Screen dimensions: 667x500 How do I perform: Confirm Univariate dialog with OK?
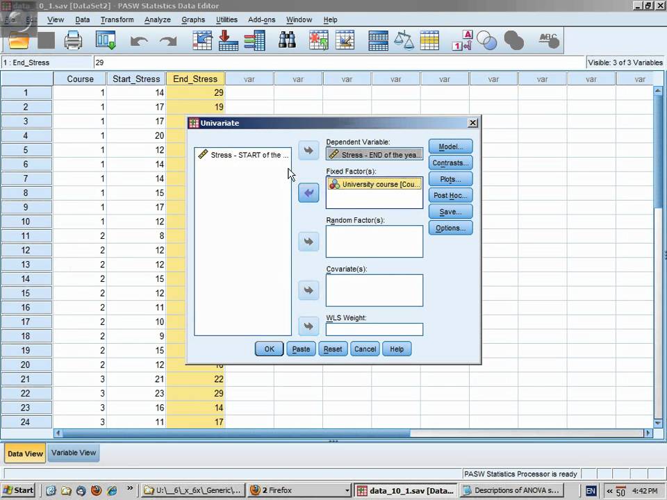[x=270, y=349]
